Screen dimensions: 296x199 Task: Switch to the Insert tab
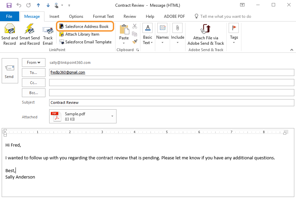coord(54,16)
